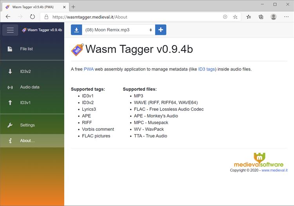Open Settings from the sidebar
This screenshot has height=206, width=294.
coord(32,125)
